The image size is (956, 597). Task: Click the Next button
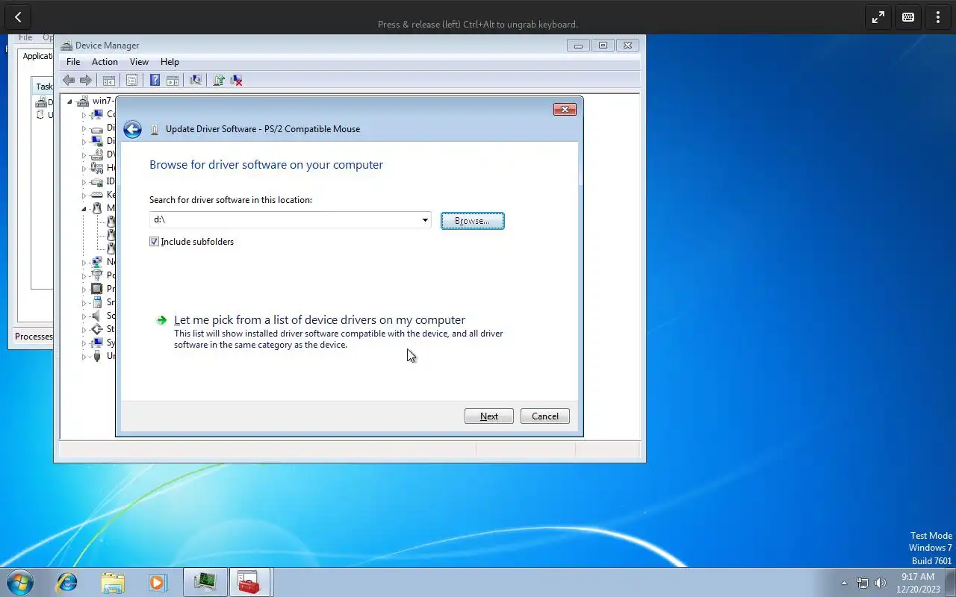tap(489, 416)
